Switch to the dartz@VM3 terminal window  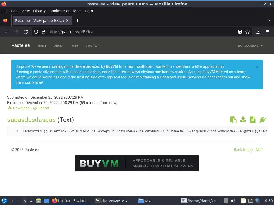tap(111, 201)
